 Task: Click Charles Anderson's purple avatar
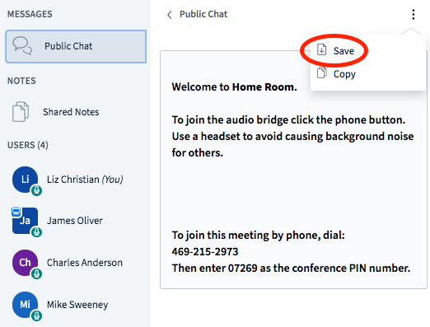25,263
